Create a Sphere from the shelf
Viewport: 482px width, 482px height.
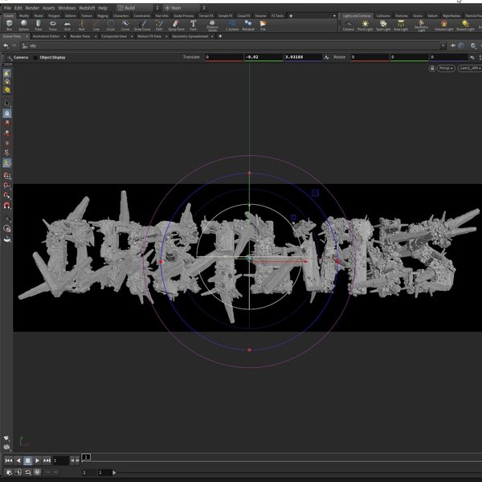coord(23,25)
